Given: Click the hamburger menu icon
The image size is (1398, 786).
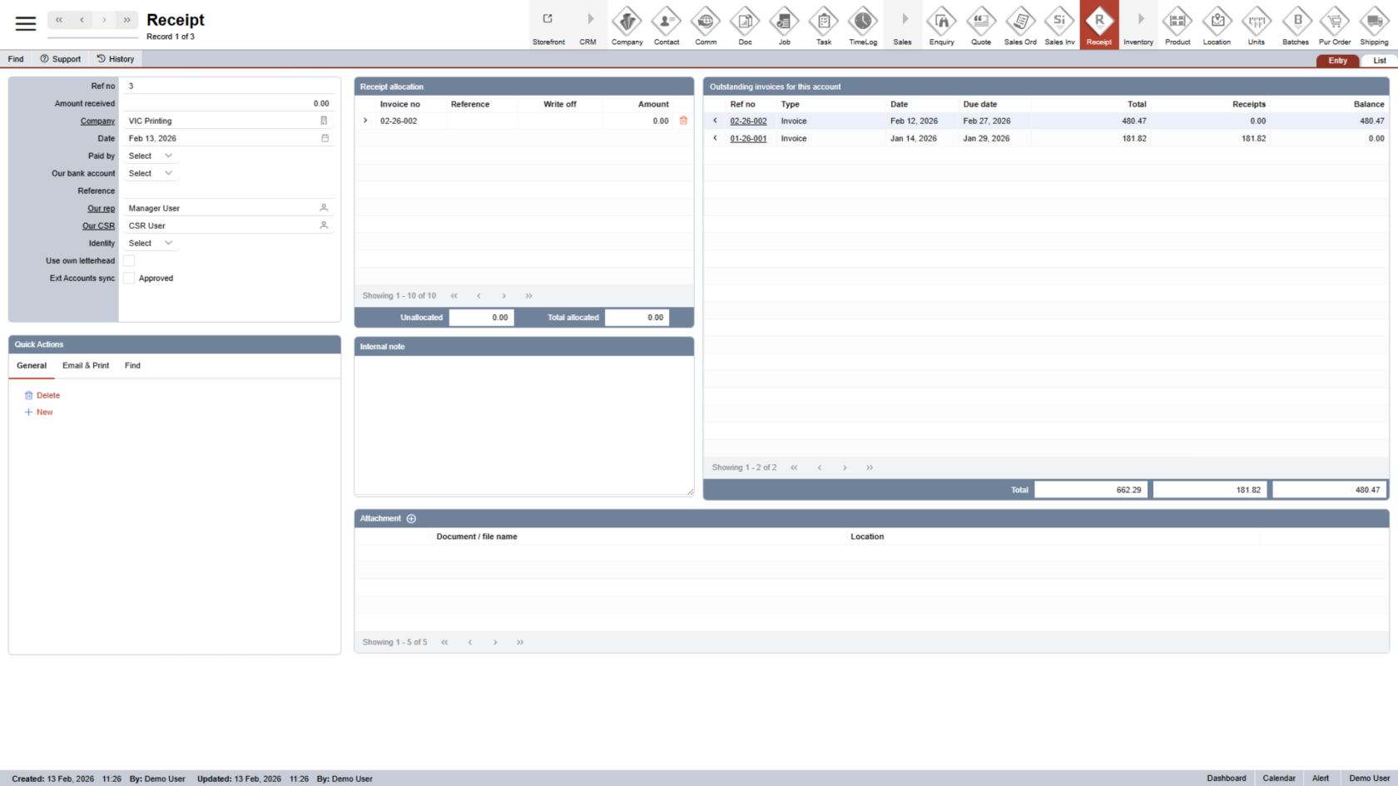Looking at the screenshot, I should [26, 24].
